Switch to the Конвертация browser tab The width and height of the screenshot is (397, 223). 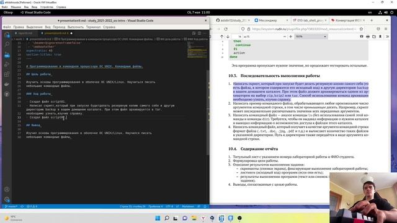347,20
